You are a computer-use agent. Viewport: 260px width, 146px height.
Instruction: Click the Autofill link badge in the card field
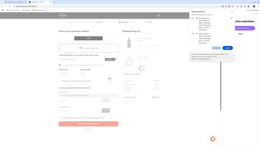pyautogui.click(x=110, y=59)
